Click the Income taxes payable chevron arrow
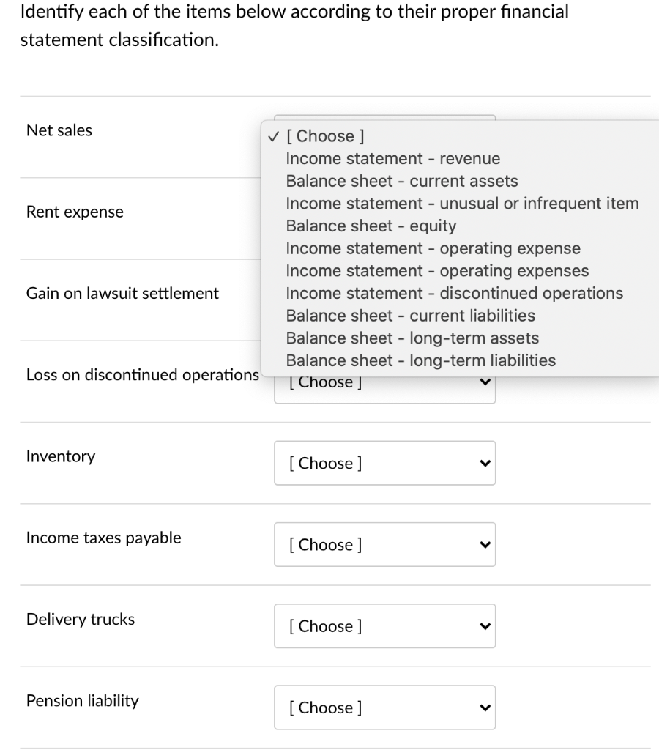659x750 pixels. pyautogui.click(x=483, y=544)
